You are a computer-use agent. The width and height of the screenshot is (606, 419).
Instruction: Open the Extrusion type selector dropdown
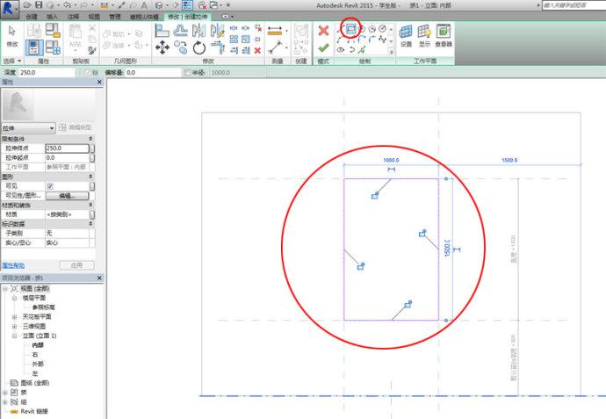pos(52,128)
